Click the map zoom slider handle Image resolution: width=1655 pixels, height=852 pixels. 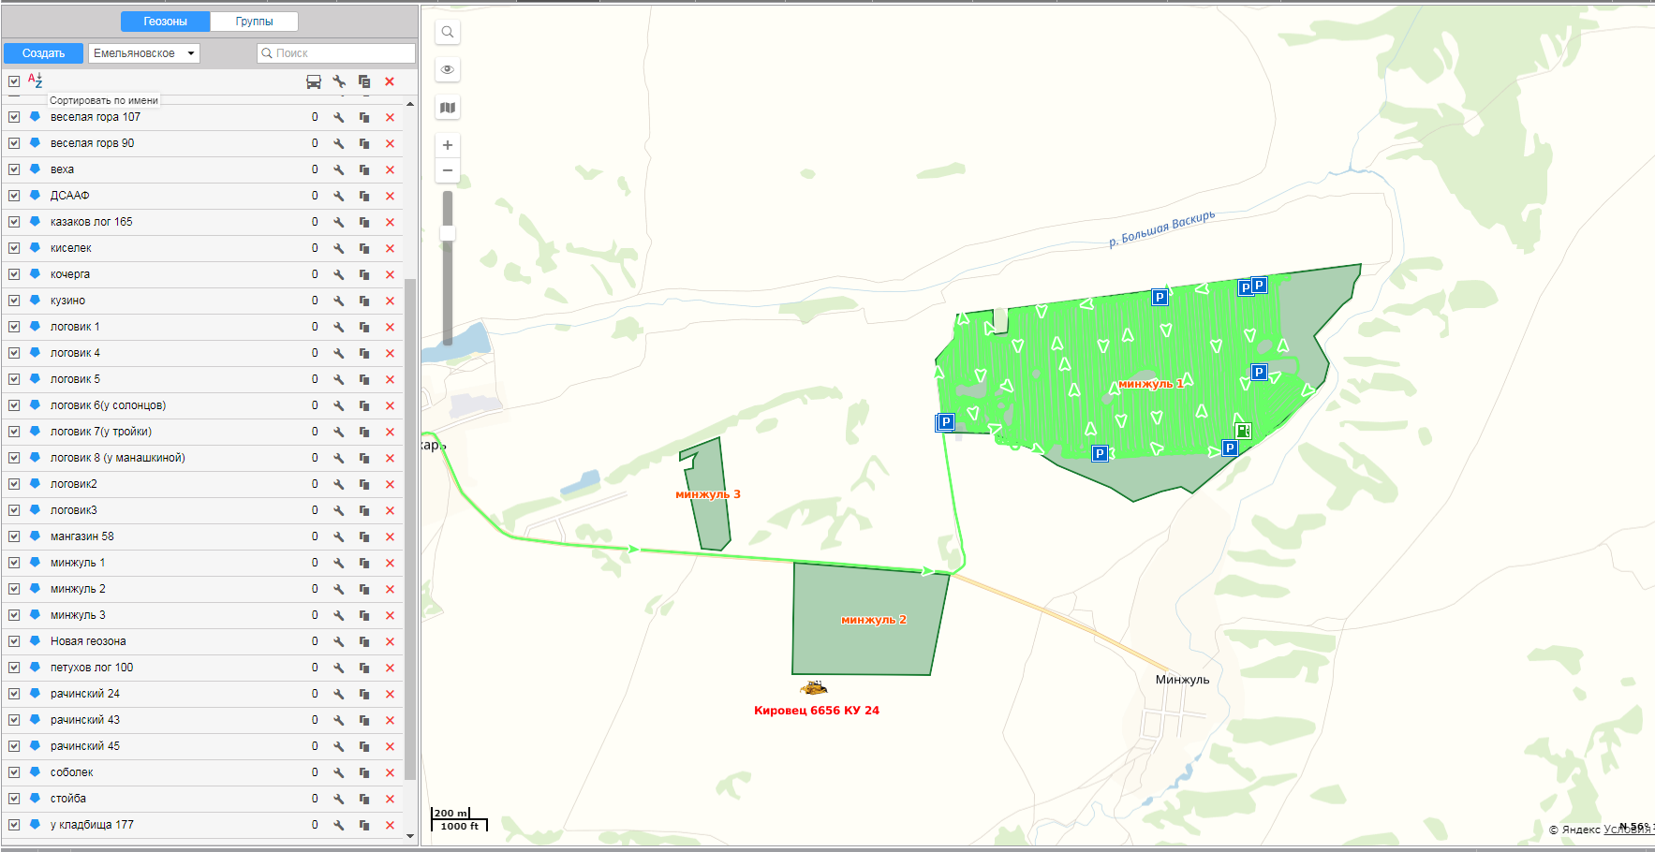(x=448, y=233)
